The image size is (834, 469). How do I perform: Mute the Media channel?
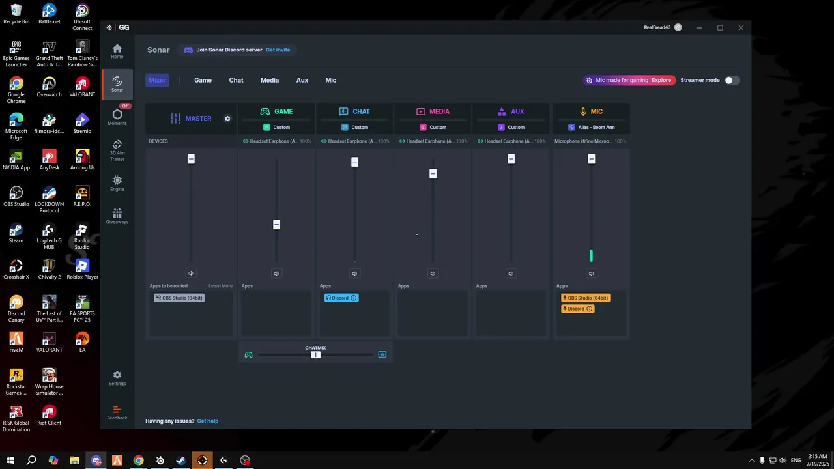[x=433, y=274]
